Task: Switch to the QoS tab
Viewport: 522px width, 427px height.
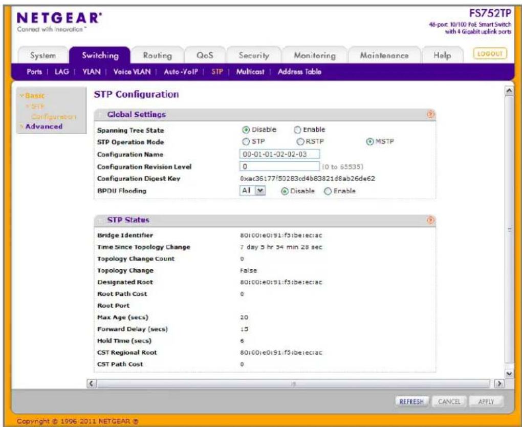Action: point(205,56)
